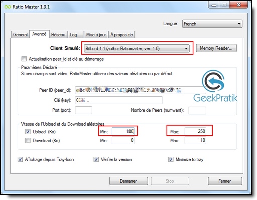This screenshot has width=257, height=200.
Task: Click the Nombre de Peers numwant field
Action: (x=197, y=110)
